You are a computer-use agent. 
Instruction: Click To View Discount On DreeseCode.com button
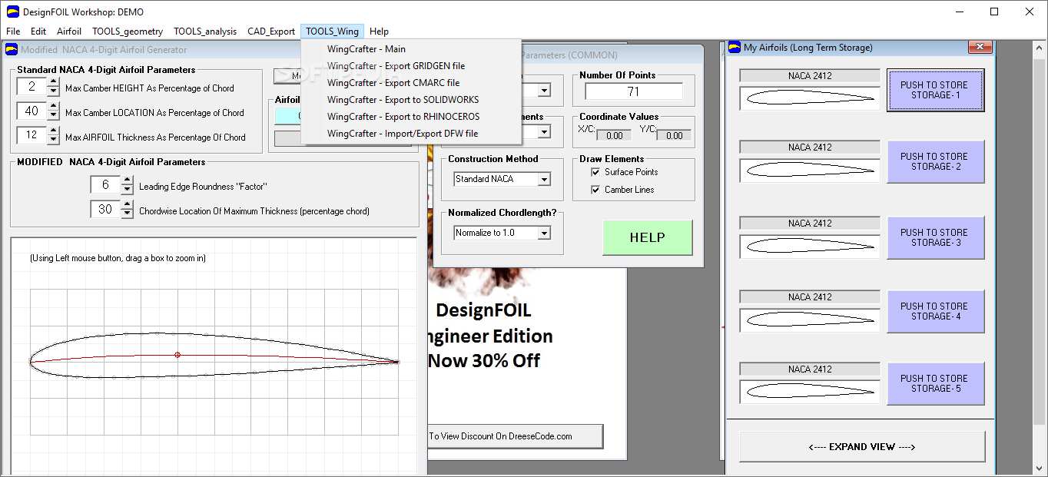click(x=516, y=436)
